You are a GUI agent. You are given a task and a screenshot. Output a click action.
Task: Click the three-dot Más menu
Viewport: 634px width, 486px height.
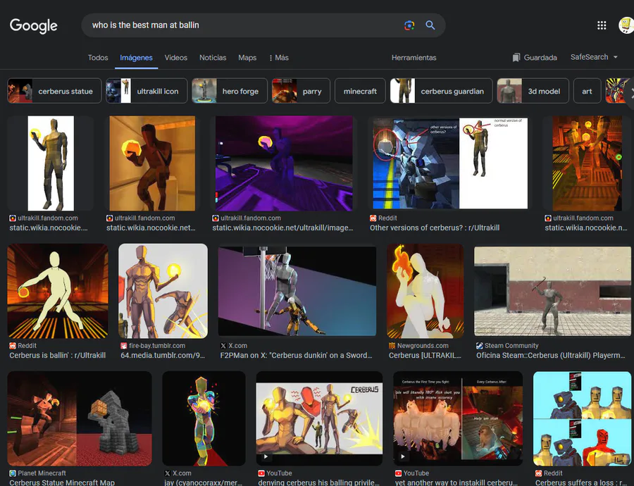click(278, 58)
